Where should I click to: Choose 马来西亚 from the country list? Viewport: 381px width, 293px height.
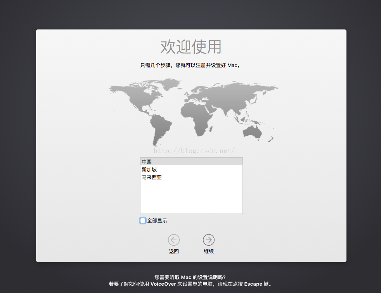[191, 177]
